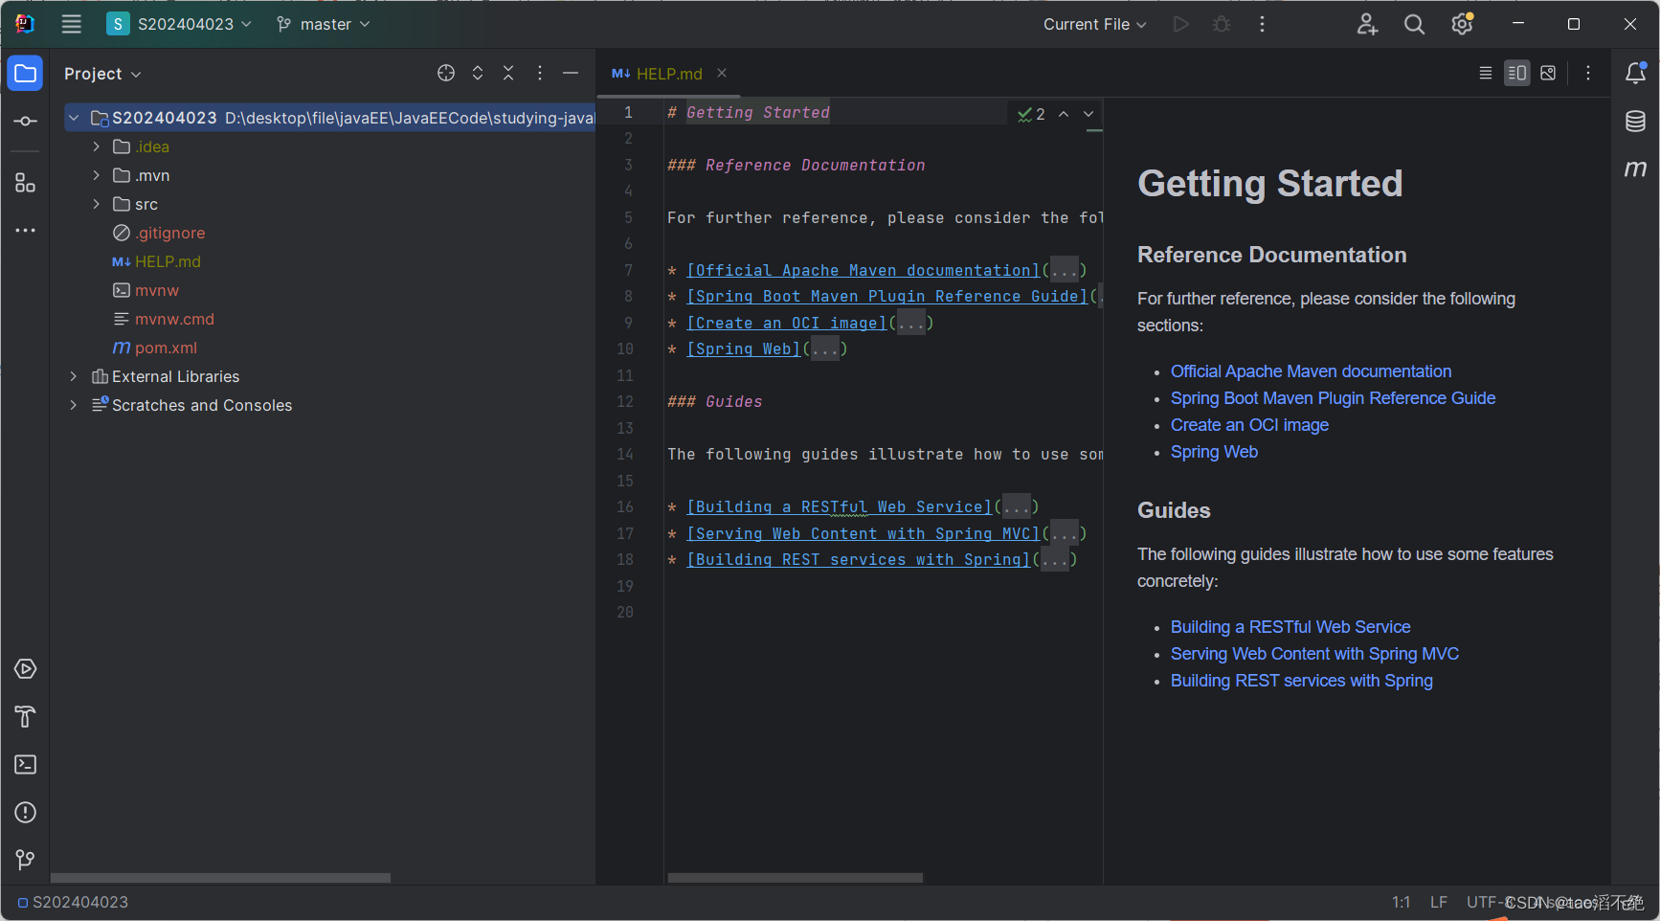Open the Maven tool window
This screenshot has height=921, width=1660.
point(1636,168)
